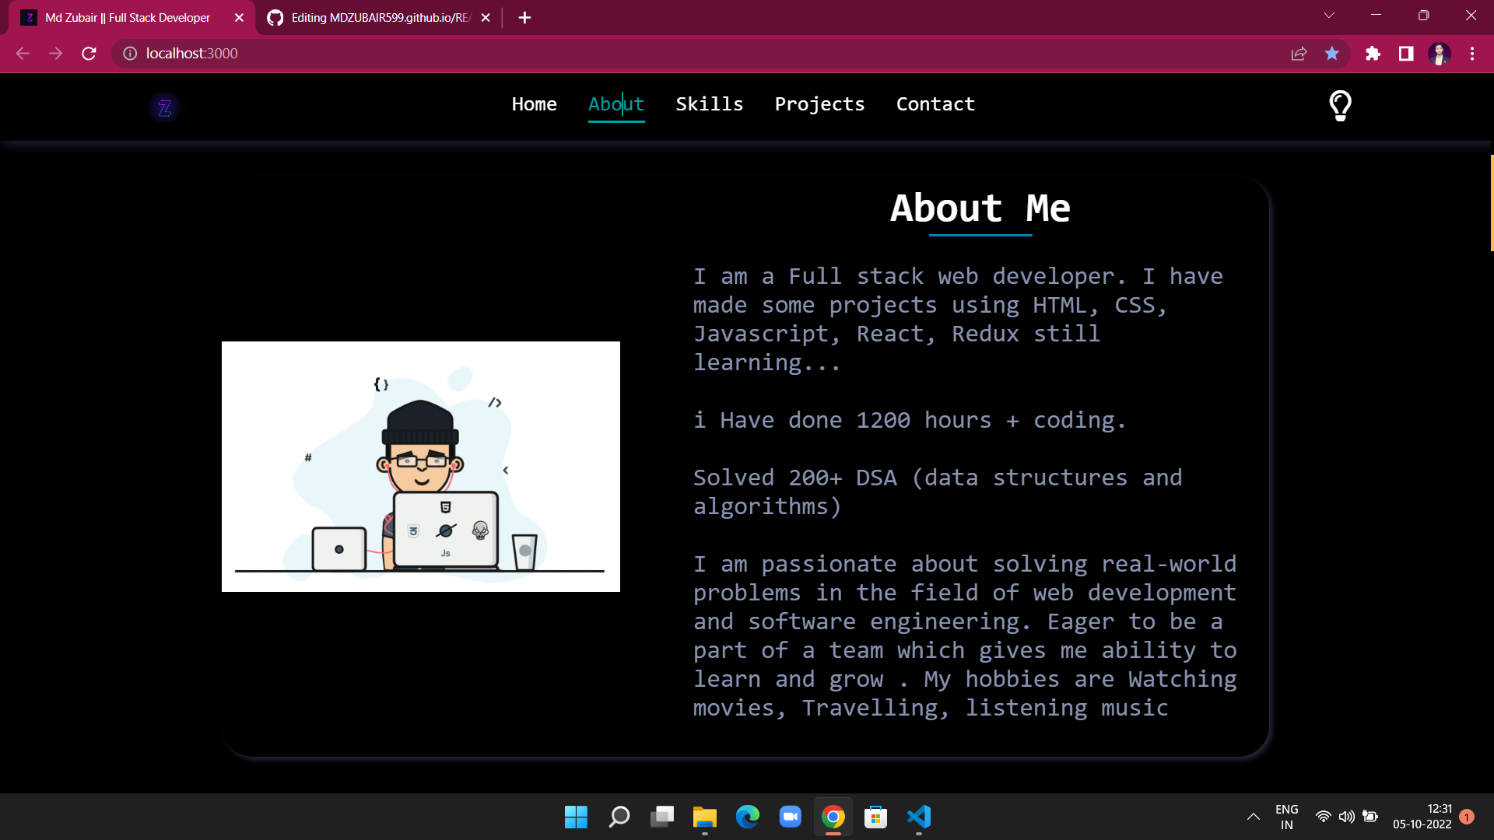Go forward in browser history
This screenshot has height=840, width=1494.
click(x=55, y=53)
